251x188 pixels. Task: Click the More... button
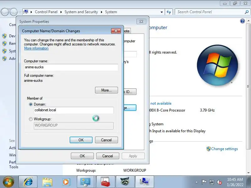[x=106, y=90]
